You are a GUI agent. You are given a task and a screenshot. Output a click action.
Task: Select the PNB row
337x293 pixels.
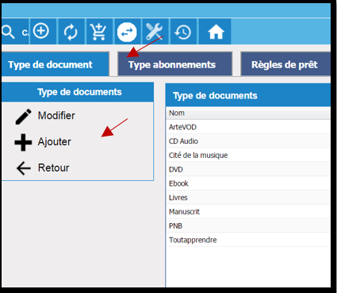click(248, 226)
